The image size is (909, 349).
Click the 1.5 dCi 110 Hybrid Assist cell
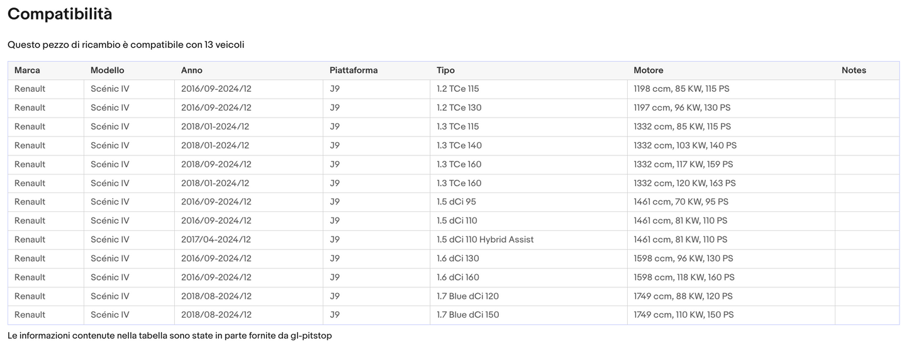pyautogui.click(x=485, y=240)
